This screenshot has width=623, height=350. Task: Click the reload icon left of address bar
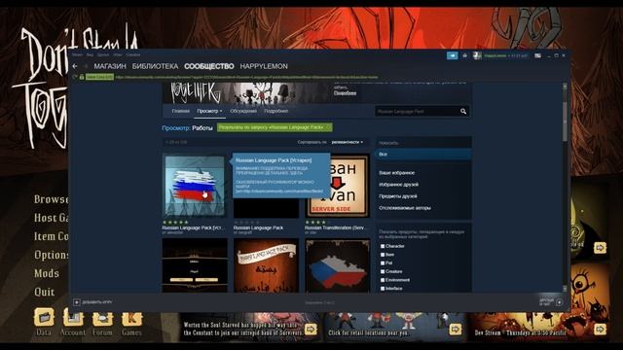coord(75,77)
